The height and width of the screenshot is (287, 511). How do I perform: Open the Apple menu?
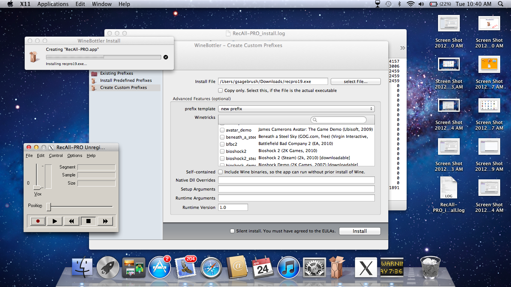(10, 4)
